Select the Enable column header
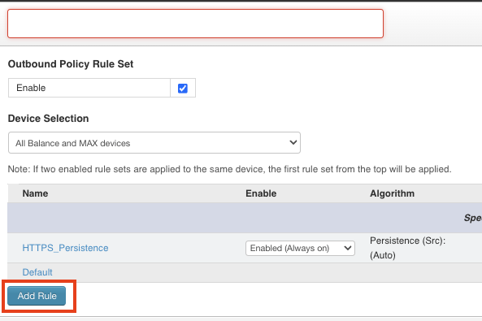The image size is (482, 321). (x=261, y=193)
